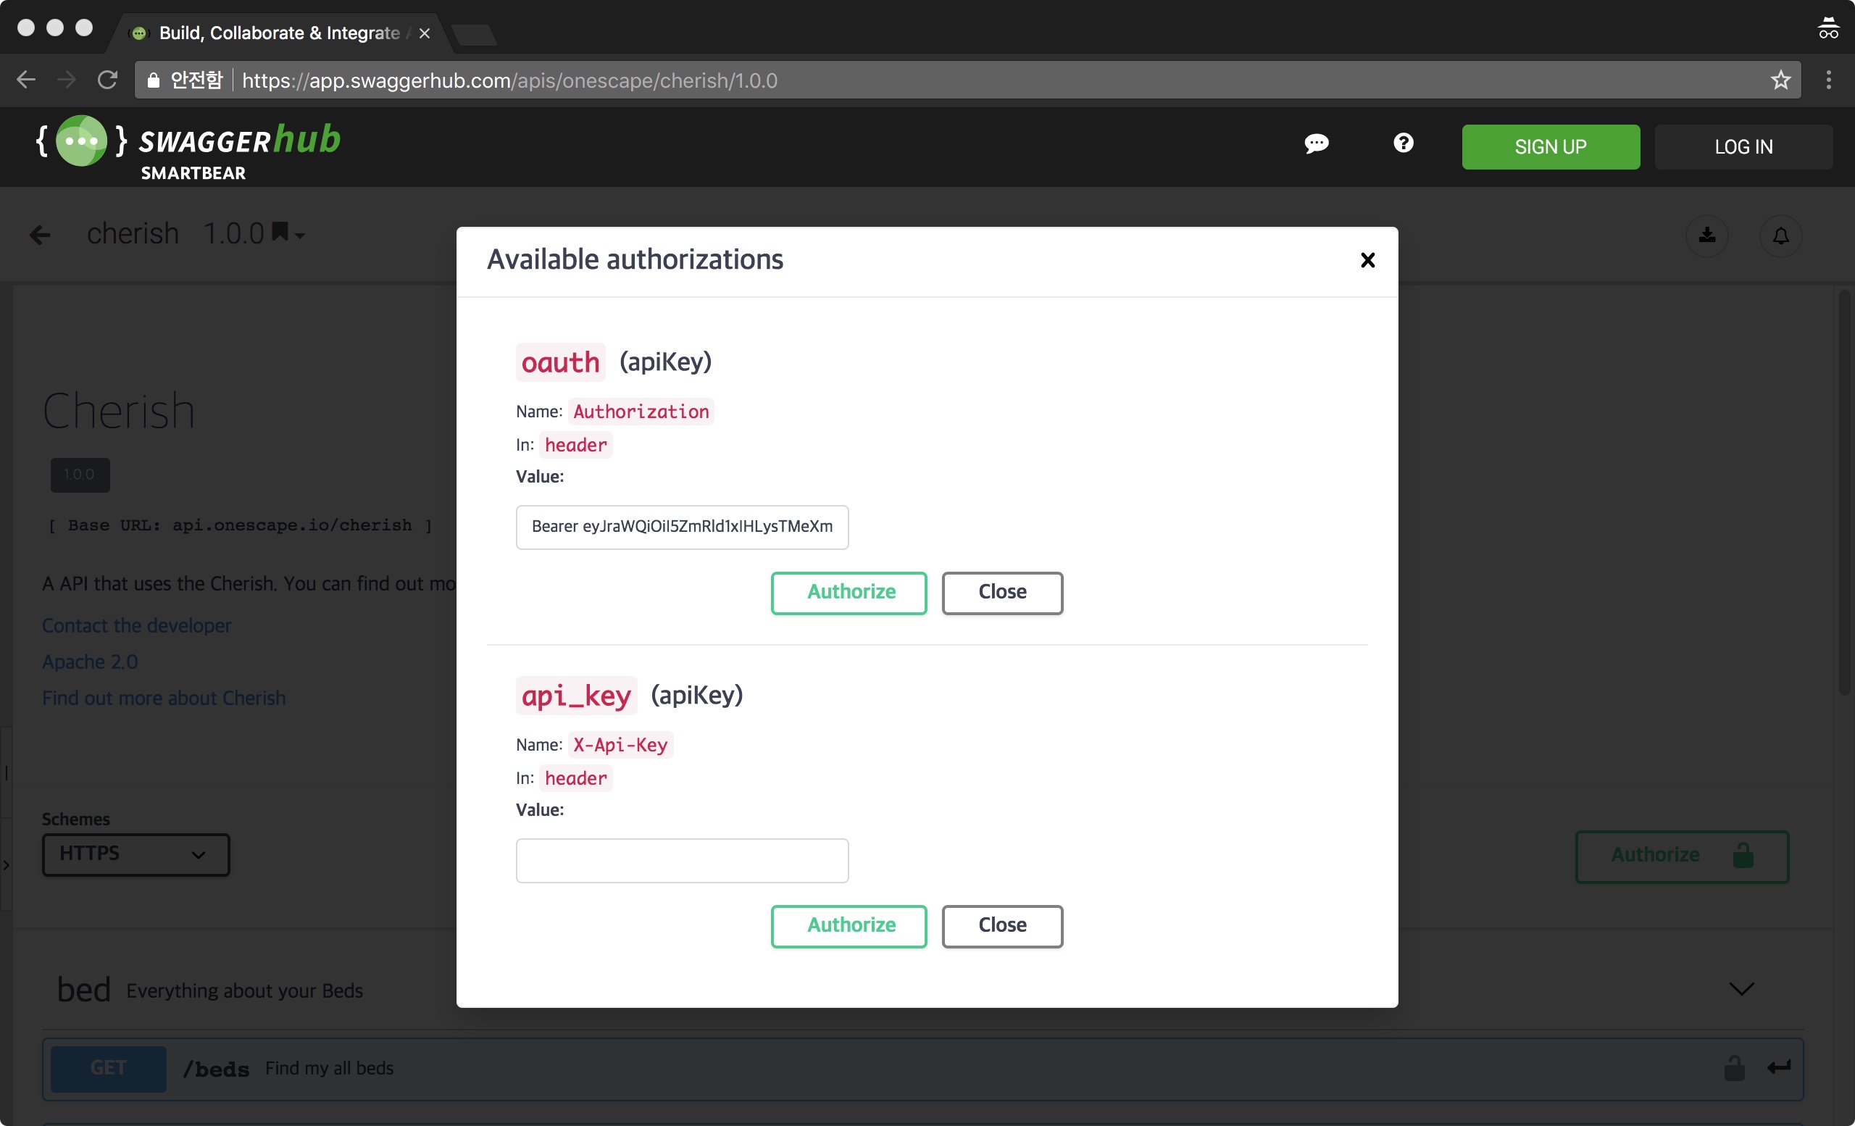The image size is (1855, 1126).
Task: Click the SIGN UP button
Action: [x=1550, y=147]
